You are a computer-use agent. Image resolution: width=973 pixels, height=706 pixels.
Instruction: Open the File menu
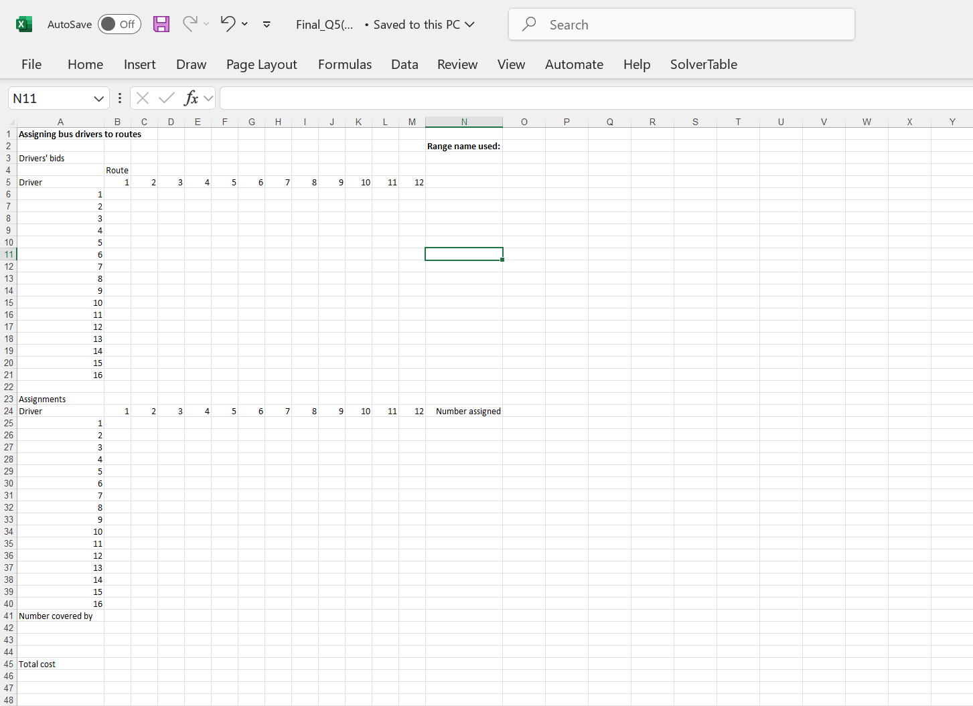(31, 64)
